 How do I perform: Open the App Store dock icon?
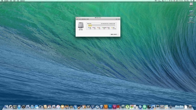(x=19, y=107)
